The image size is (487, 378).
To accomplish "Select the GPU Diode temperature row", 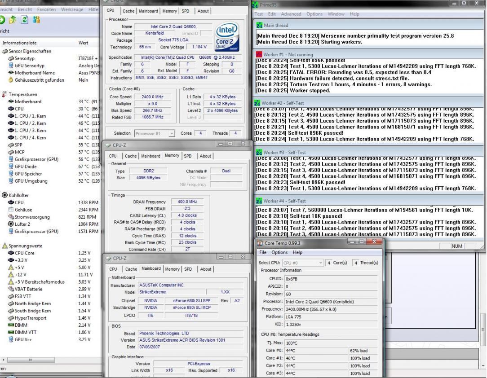I will (26, 166).
